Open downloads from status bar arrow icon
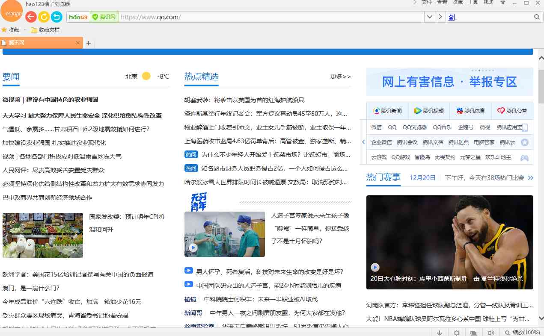The height and width of the screenshot is (336, 544). [x=440, y=333]
